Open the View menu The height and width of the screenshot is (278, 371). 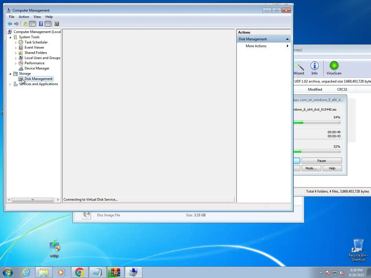point(37,17)
